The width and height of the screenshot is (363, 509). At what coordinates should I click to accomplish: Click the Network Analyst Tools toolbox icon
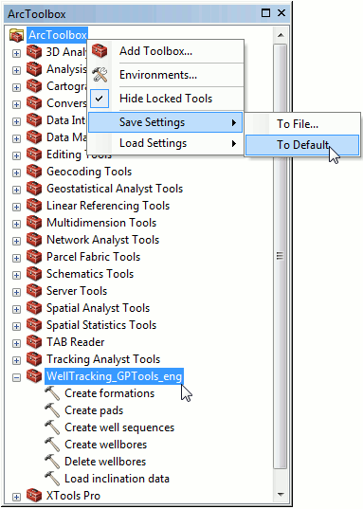(x=34, y=240)
